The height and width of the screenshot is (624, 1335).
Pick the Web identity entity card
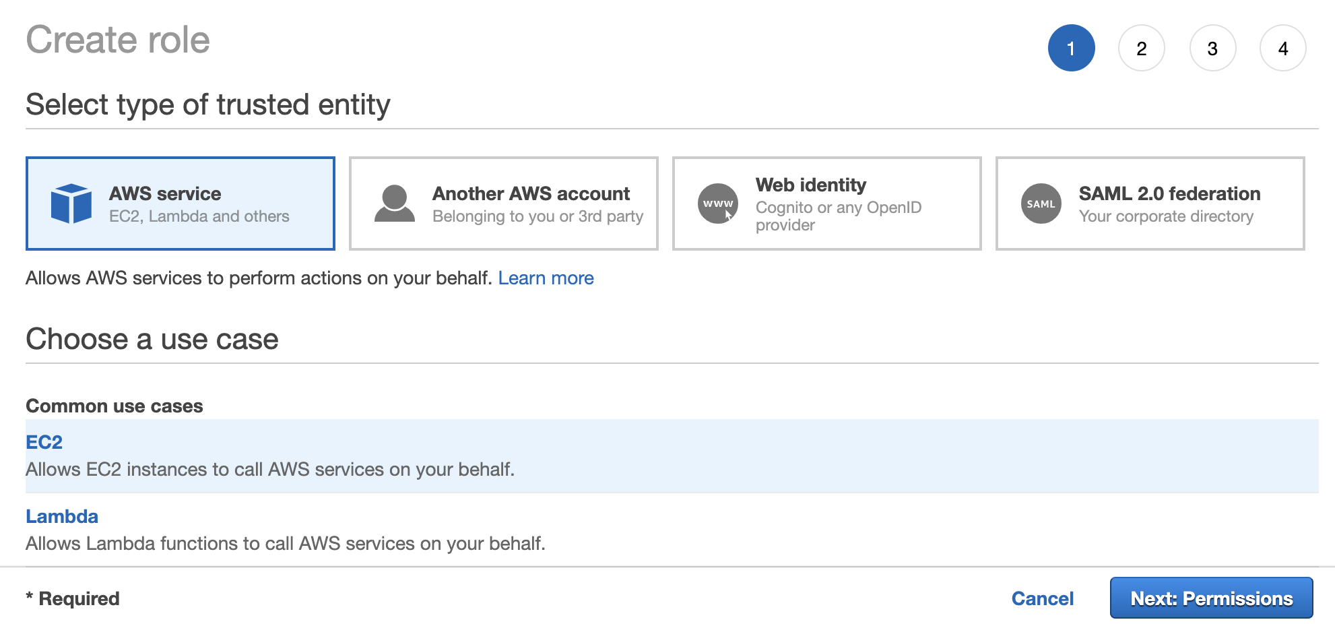click(x=826, y=204)
